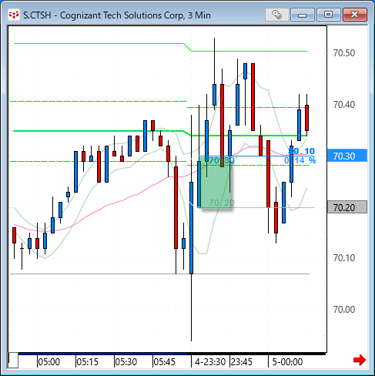Minimize the S.CTSH chart window
Viewport: 375px width, 376px height.
click(303, 15)
